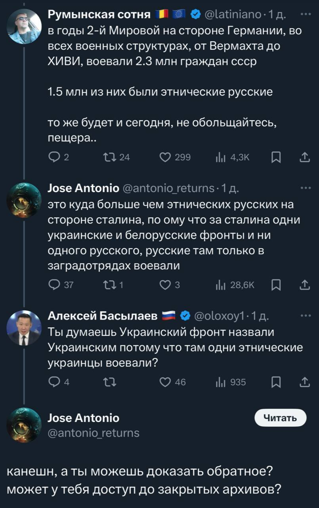Toggle like on Jose Antonio's first reply
Screen dimensions: 319x508
165,284
